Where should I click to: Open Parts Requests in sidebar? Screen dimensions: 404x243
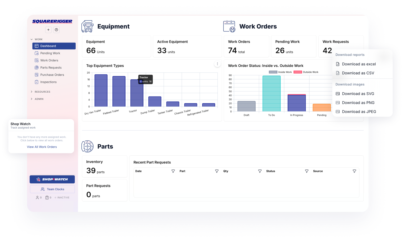[x=51, y=68]
